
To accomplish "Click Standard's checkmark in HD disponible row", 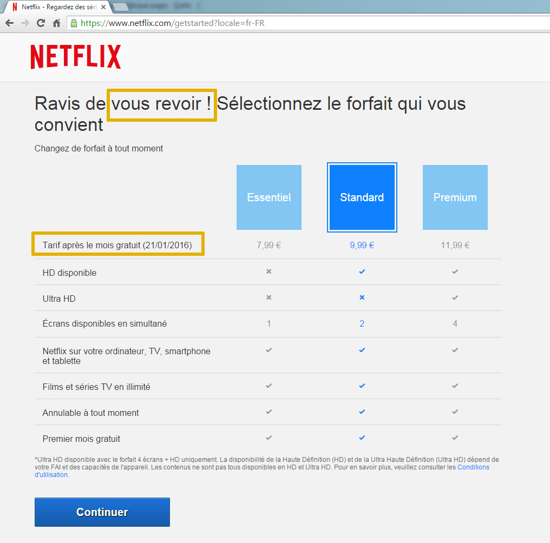I will click(362, 271).
